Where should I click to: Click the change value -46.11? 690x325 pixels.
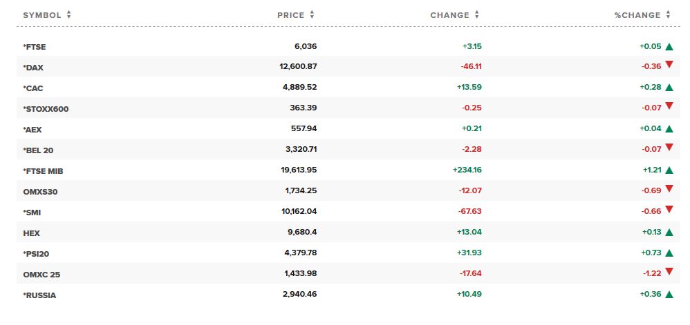(x=472, y=66)
